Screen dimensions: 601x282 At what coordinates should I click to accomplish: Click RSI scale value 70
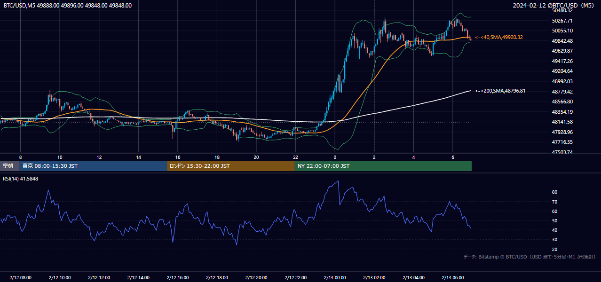point(555,202)
